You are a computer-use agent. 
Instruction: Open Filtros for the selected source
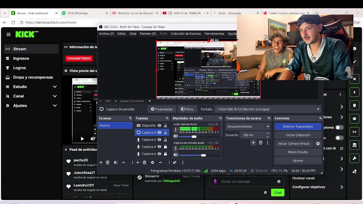coord(187,109)
